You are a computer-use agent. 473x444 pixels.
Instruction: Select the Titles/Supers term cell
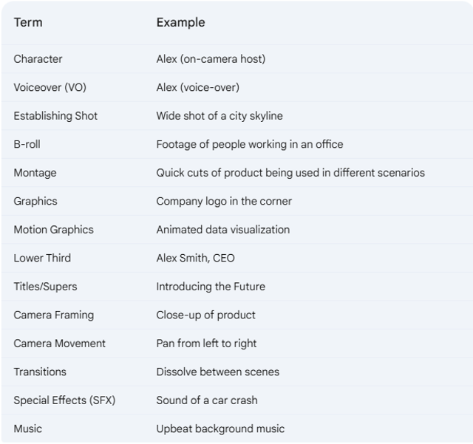click(x=45, y=287)
